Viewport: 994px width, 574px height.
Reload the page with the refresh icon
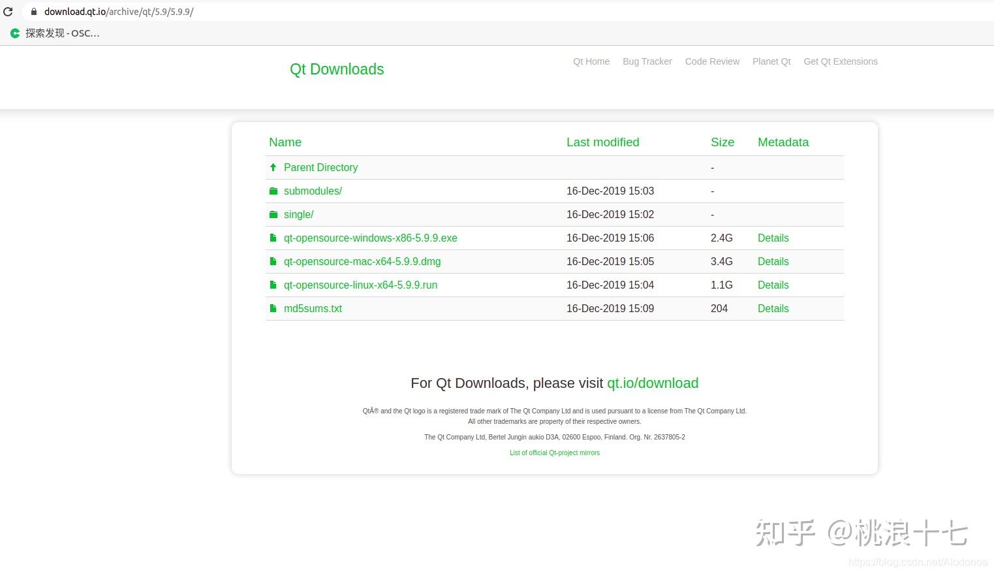tap(8, 12)
